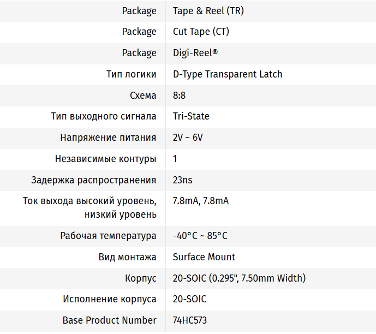The height and width of the screenshot is (334, 376).
Task: Select the '23ns' delay value
Action: coord(182,180)
